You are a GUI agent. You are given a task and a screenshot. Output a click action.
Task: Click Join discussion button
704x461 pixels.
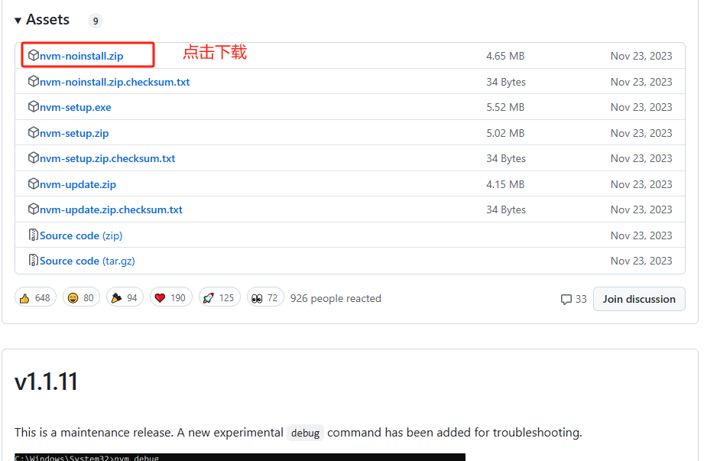(x=639, y=299)
